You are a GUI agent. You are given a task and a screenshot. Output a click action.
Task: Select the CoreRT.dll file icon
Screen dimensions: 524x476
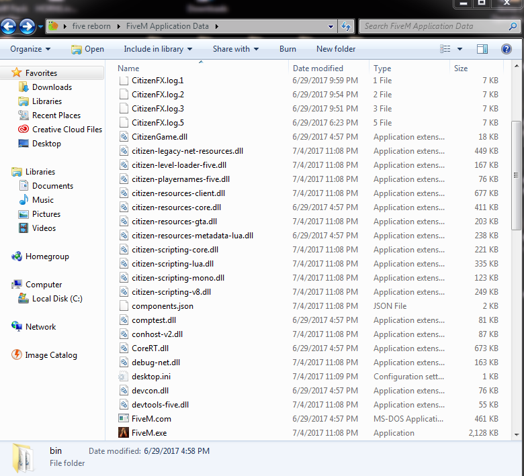124,348
